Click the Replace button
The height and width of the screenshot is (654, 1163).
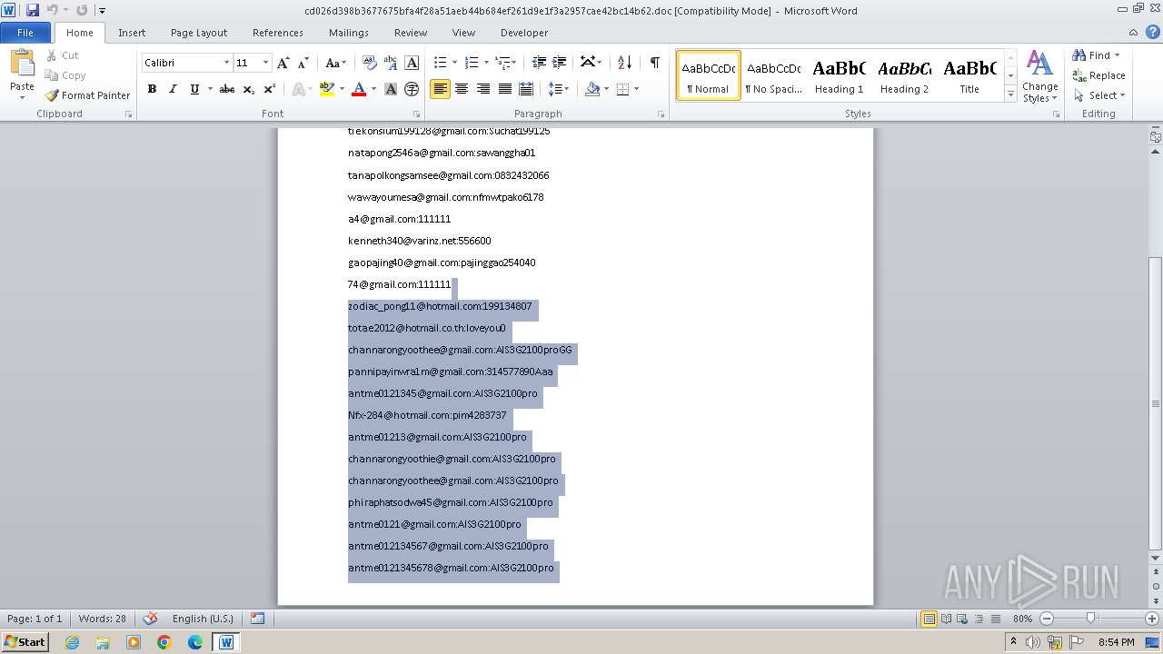1099,75
